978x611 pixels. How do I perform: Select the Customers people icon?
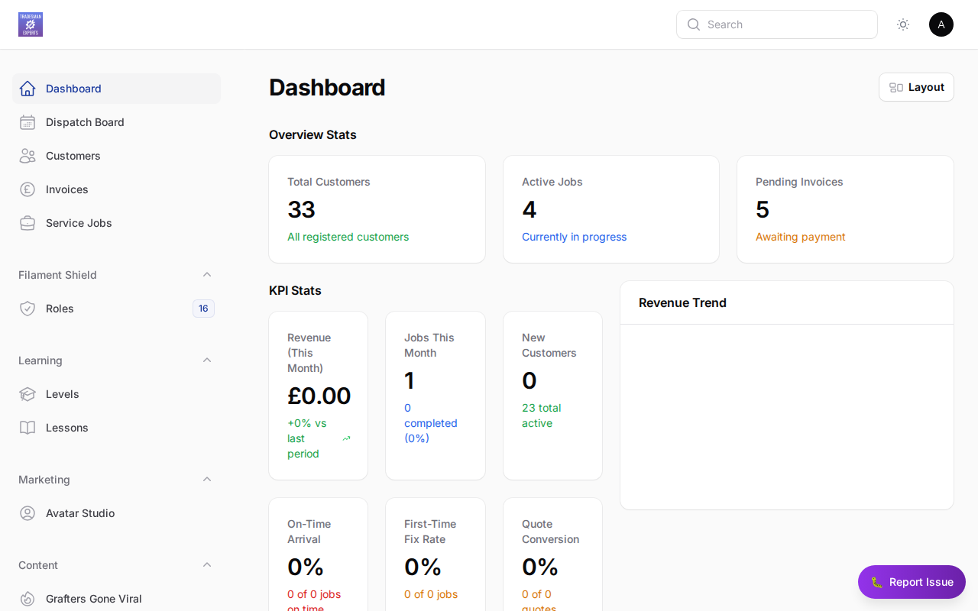coord(28,156)
